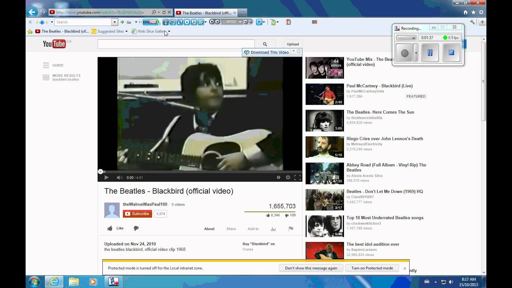Expand the Suggested Sites dropdown
The height and width of the screenshot is (288, 512).
point(126,31)
